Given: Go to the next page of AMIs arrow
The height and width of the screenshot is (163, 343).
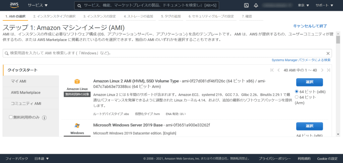Looking at the screenshot, I should click(322, 70).
